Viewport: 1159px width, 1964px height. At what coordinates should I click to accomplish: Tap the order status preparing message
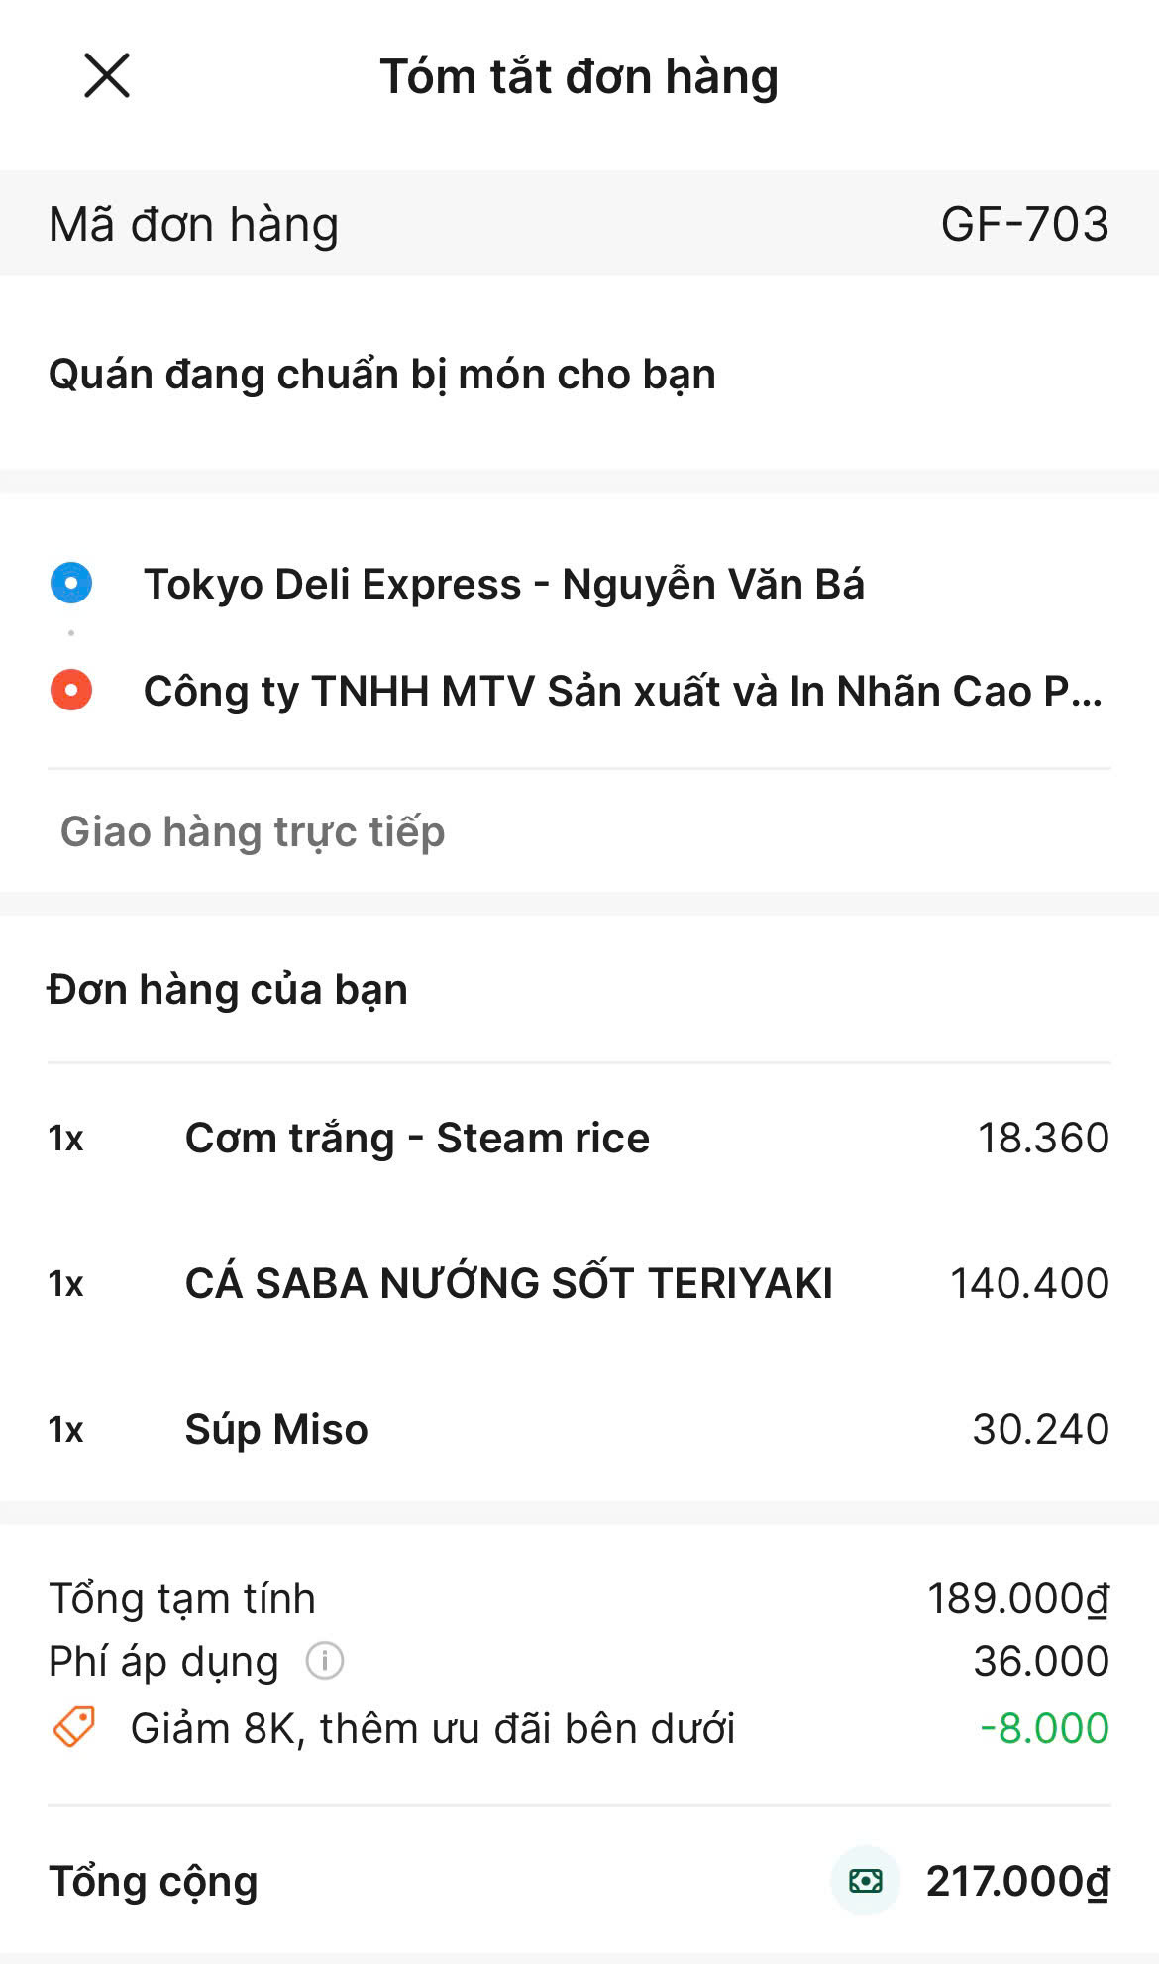pos(381,375)
